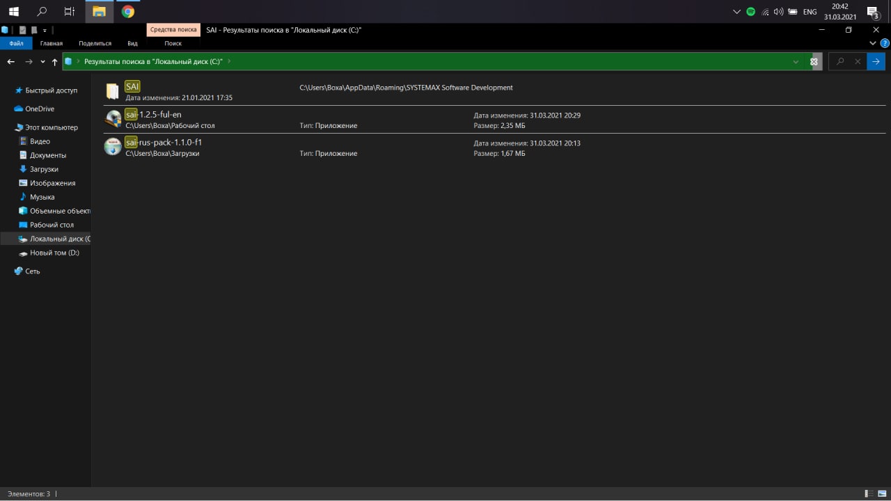The image size is (891, 501).
Task: Click the Properties quick access toolbar icon
Action: tap(22, 30)
